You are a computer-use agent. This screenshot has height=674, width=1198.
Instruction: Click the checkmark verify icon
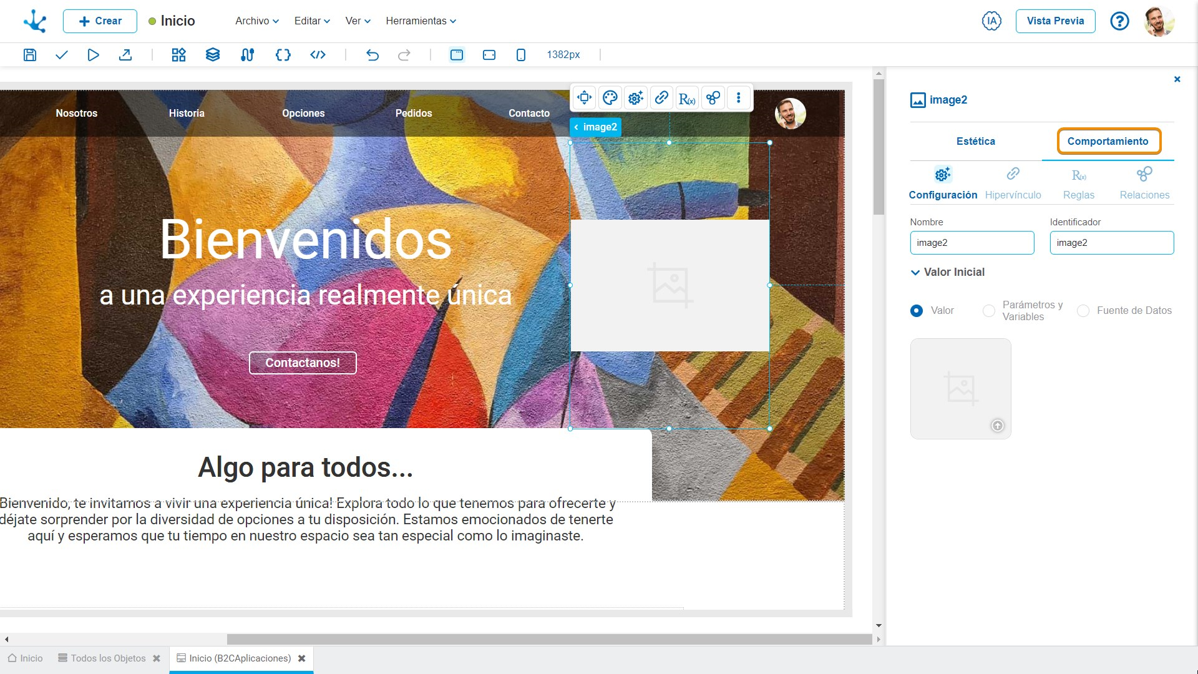61,55
